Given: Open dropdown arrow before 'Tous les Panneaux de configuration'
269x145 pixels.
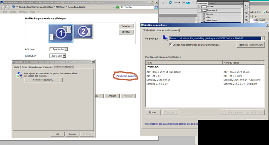Looking at the screenshot, I should [17, 7].
